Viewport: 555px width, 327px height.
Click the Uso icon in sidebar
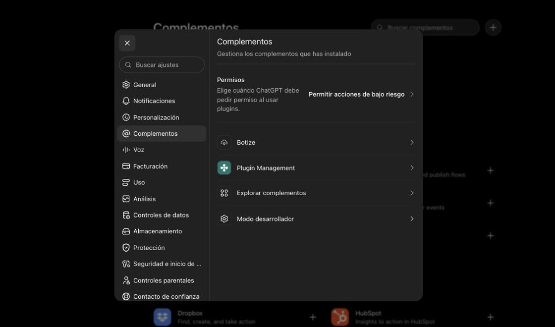(x=126, y=182)
